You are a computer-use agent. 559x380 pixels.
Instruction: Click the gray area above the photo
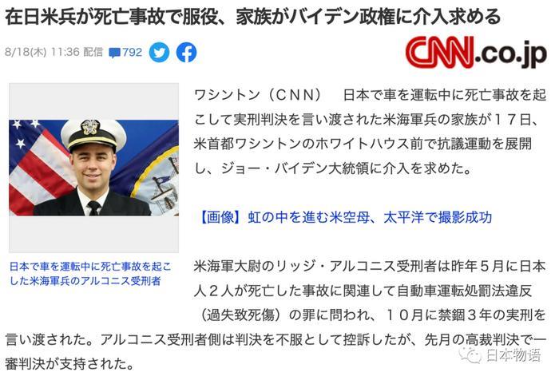[x=93, y=101]
